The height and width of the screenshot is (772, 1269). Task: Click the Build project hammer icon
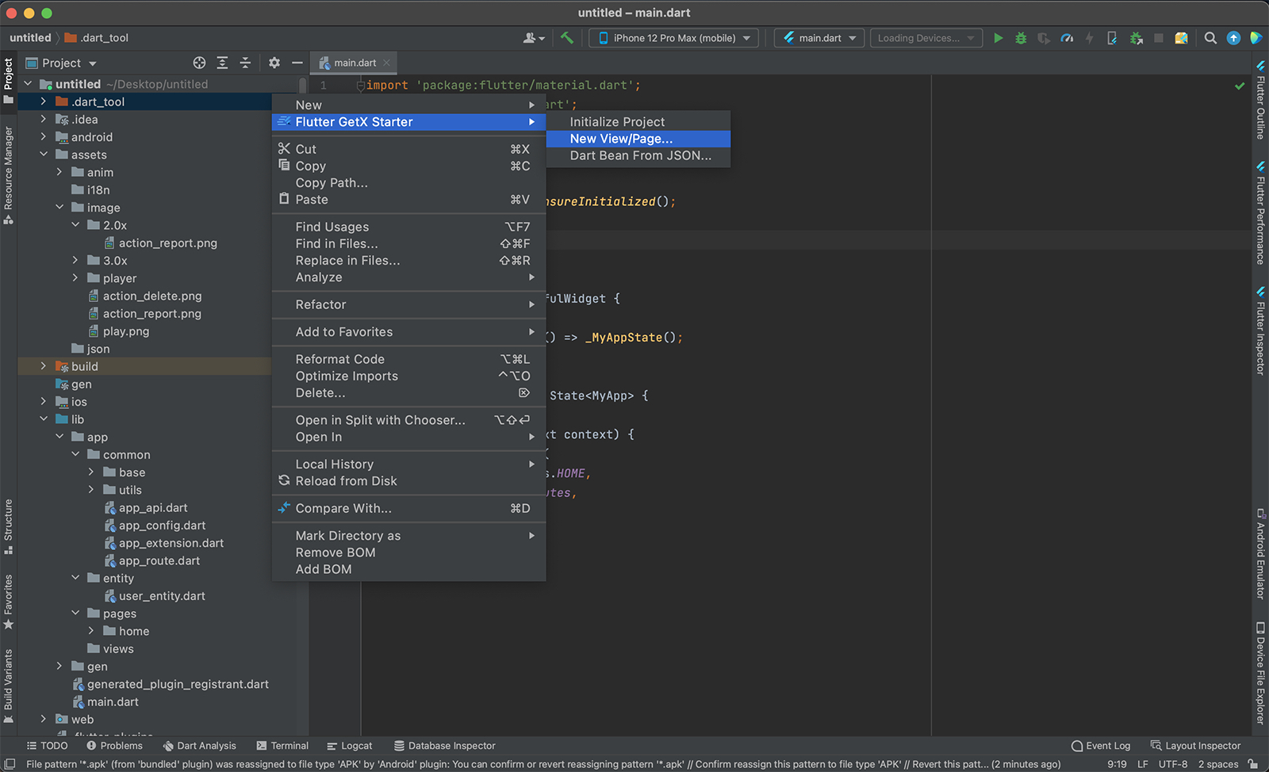click(x=567, y=37)
